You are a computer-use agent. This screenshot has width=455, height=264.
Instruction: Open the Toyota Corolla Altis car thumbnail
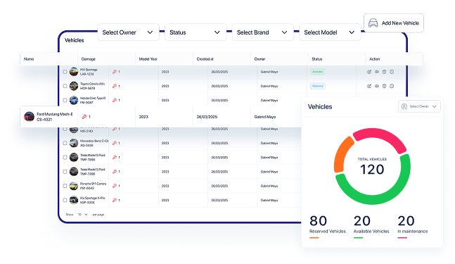coord(74,86)
